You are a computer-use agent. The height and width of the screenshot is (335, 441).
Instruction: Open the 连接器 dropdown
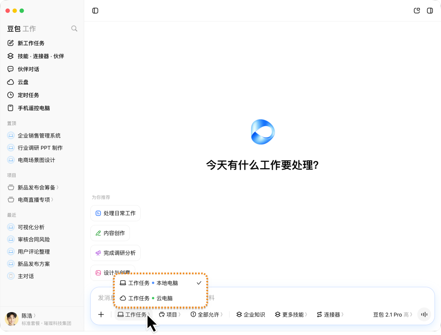click(330, 315)
